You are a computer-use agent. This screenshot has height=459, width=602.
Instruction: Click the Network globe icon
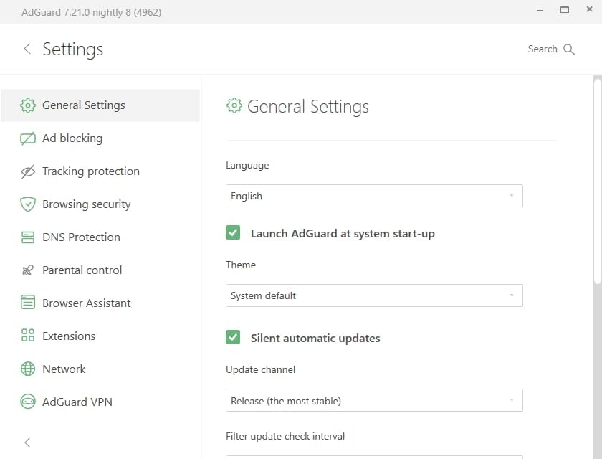pyautogui.click(x=28, y=369)
